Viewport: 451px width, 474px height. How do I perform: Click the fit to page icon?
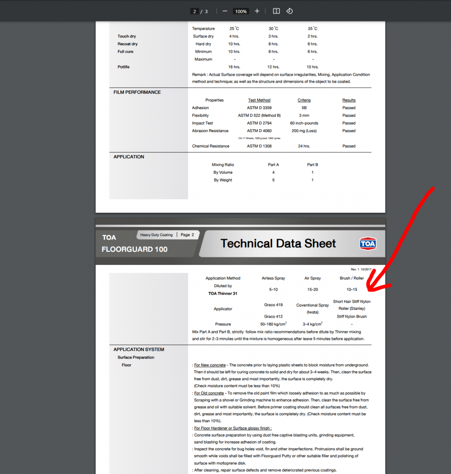(276, 11)
